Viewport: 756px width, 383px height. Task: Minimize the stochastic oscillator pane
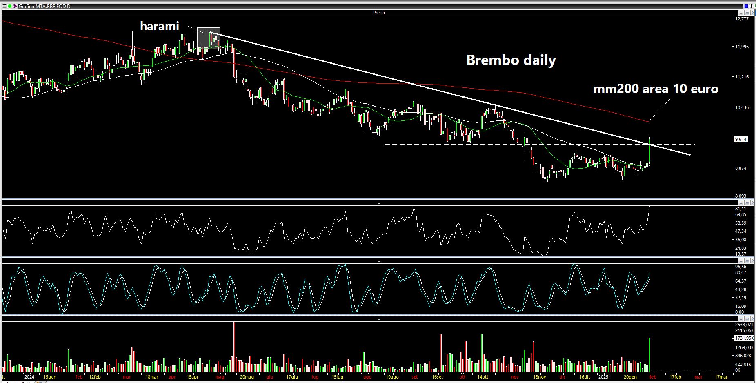coord(741,261)
